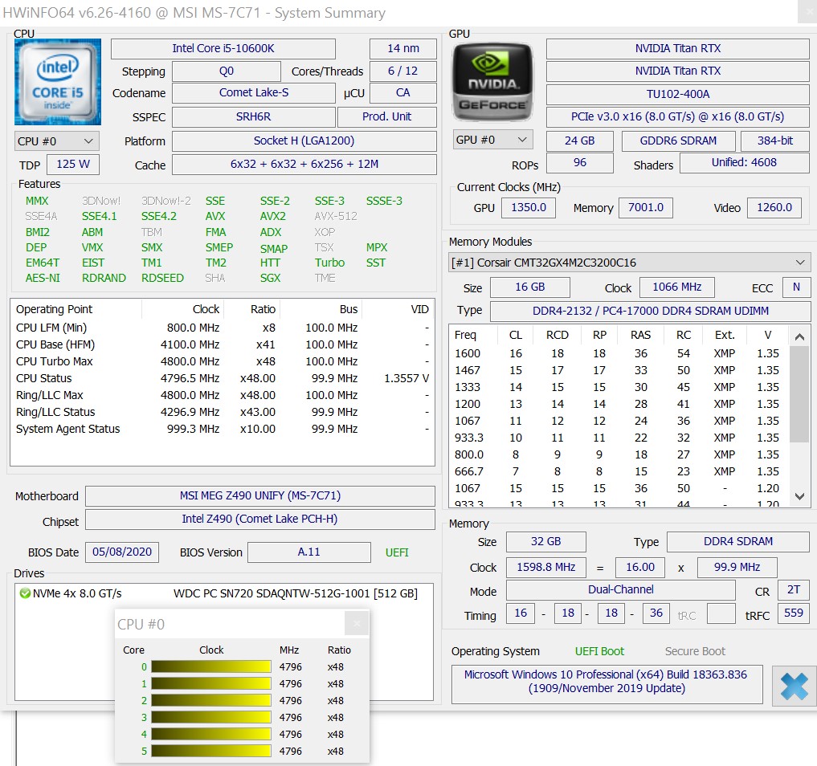This screenshot has height=766, width=817.
Task: Click the 24 GB GPU memory field
Action: coord(579,141)
